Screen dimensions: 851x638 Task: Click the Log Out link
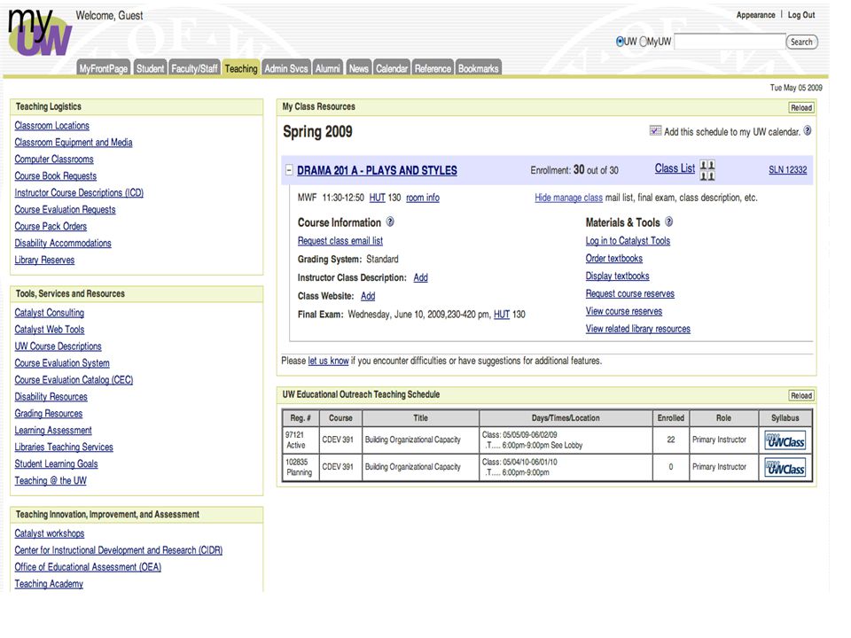[x=801, y=15]
